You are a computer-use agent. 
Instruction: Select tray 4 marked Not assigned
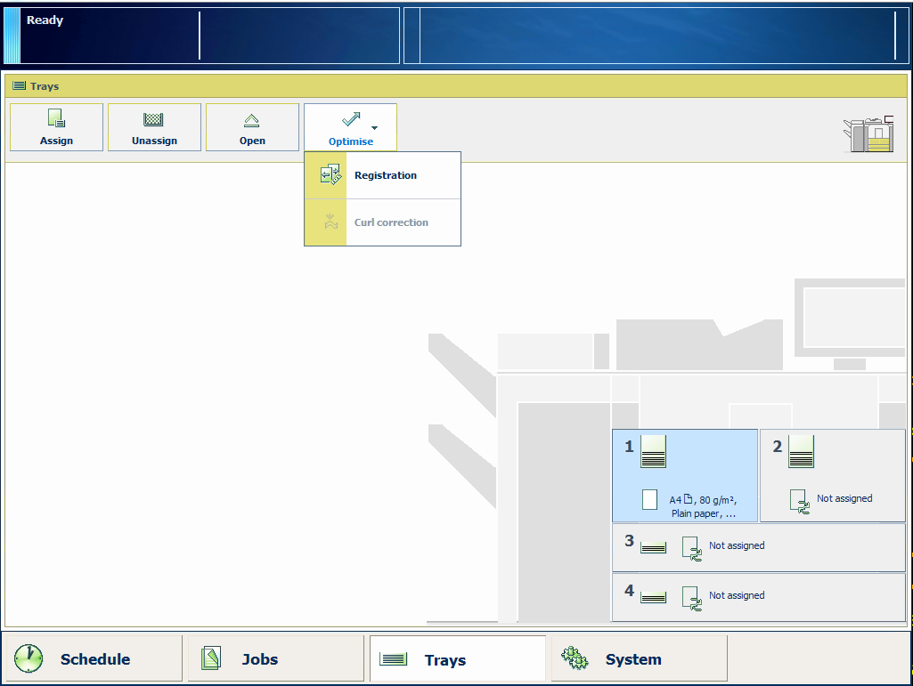coord(758,596)
